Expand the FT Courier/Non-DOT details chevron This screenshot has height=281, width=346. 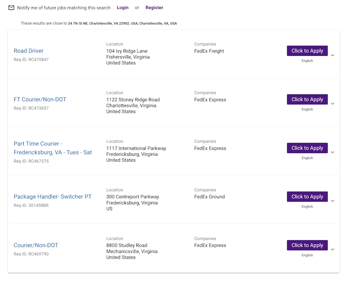pos(332,104)
